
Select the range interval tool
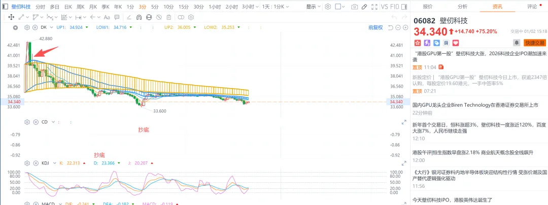coord(78,17)
